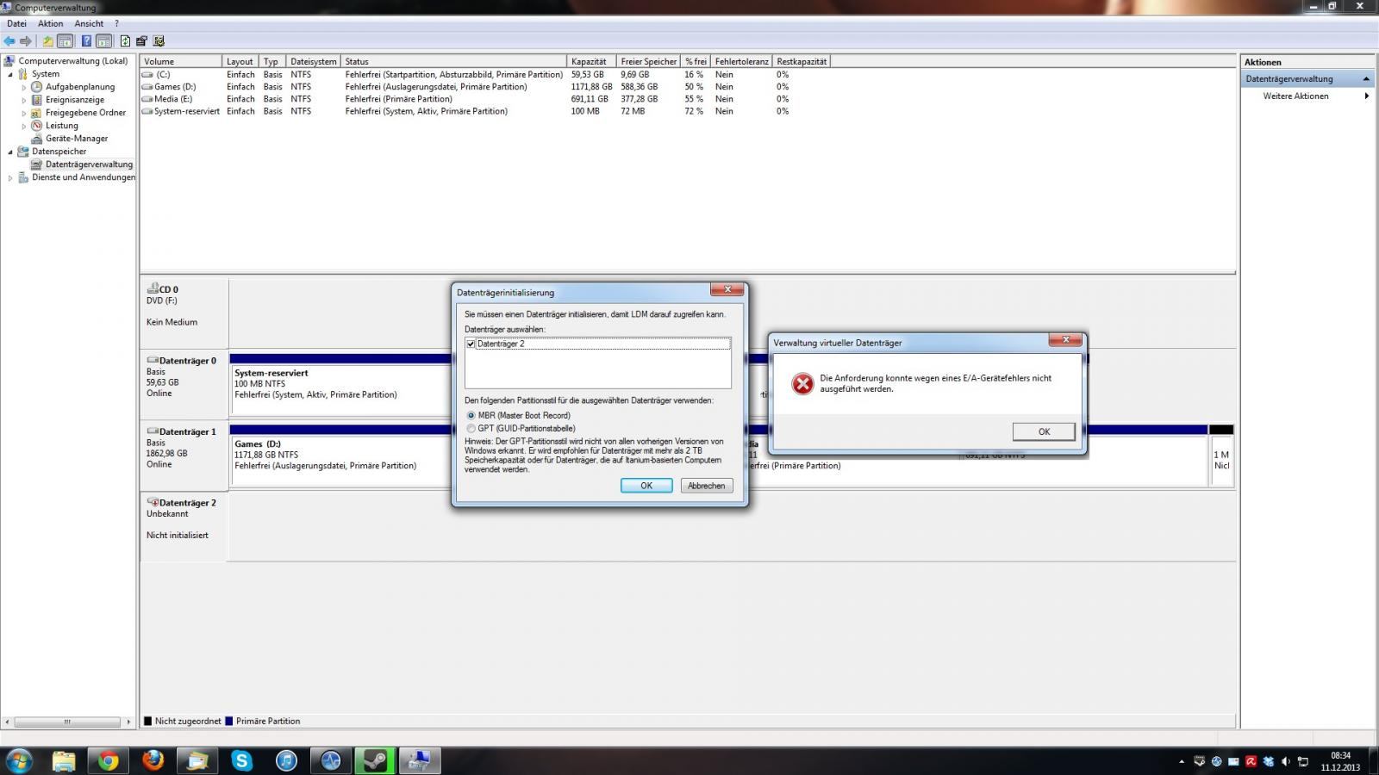Open the Ansicht menu
This screenshot has width=1379, height=775.
pos(89,23)
